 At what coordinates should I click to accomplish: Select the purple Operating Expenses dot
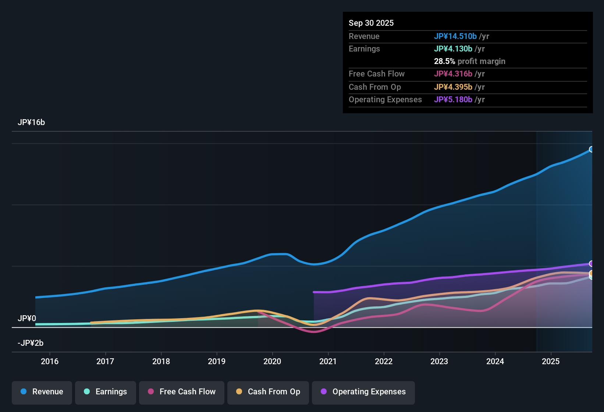323,392
